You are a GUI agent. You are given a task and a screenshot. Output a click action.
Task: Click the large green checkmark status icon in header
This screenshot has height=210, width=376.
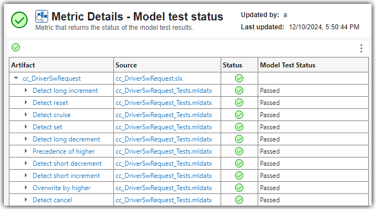19,20
